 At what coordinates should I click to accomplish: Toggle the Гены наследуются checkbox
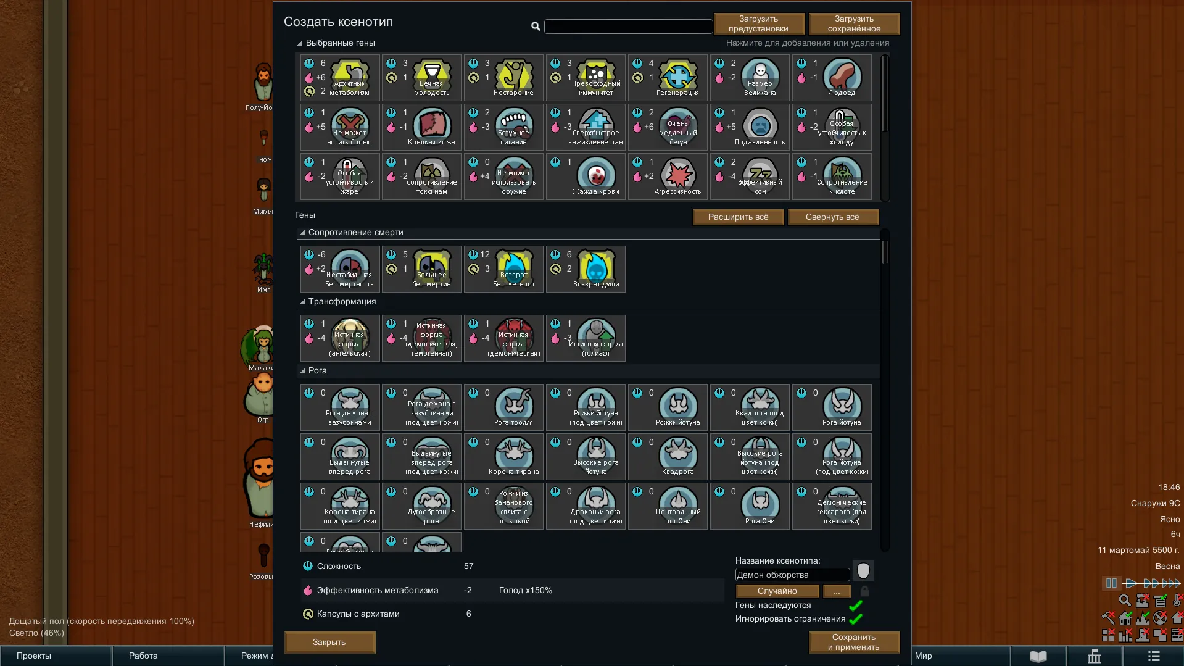click(x=855, y=606)
